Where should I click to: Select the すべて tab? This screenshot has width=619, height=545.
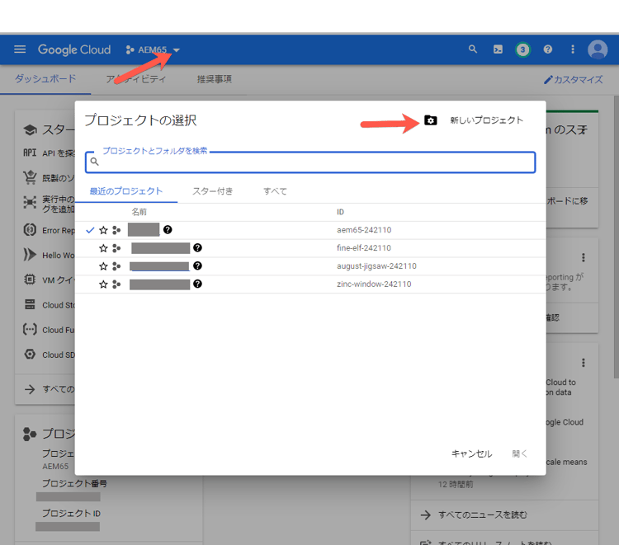click(275, 191)
